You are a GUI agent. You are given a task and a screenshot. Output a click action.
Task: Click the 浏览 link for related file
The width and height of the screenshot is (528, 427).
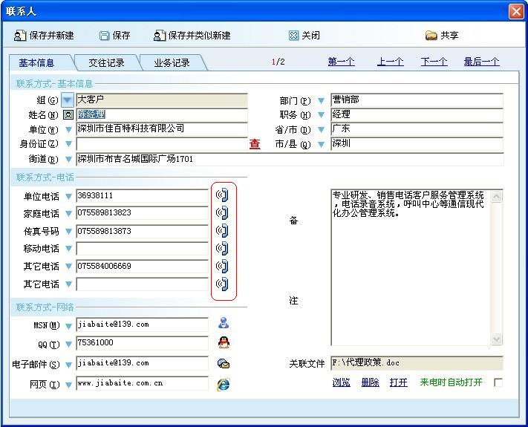[x=341, y=382]
